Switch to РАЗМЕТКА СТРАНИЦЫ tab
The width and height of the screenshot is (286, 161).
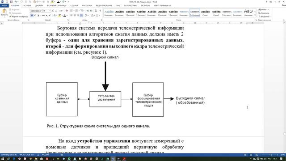pos(57,6)
